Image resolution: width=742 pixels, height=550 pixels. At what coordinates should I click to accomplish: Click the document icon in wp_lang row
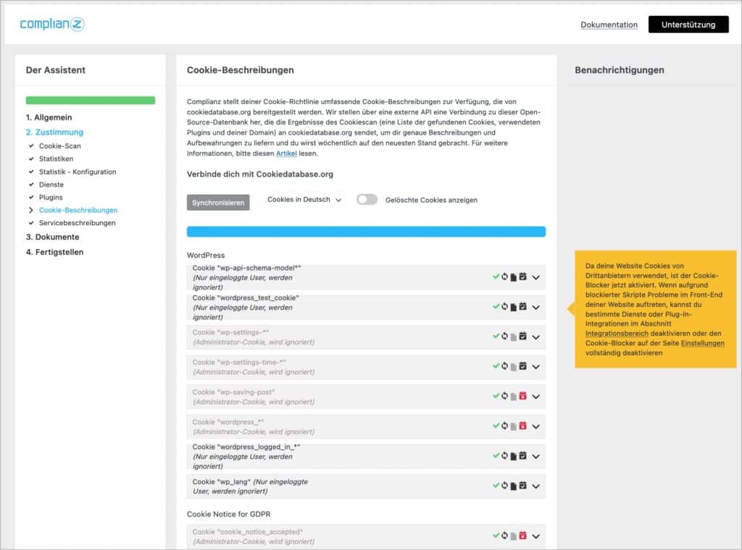click(x=514, y=486)
